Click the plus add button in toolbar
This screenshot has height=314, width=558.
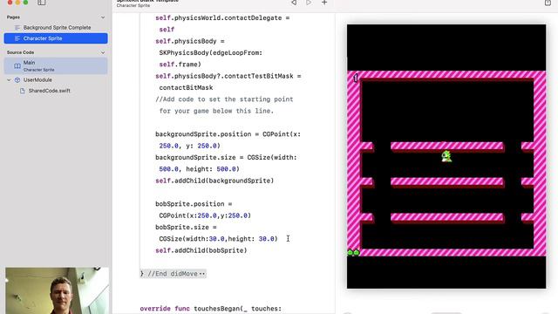pyautogui.click(x=324, y=3)
